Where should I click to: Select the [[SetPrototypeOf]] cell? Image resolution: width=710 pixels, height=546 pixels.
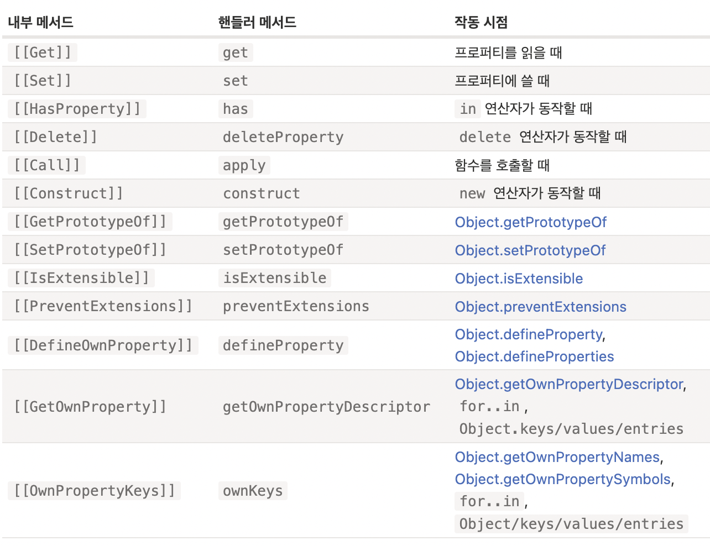90,250
